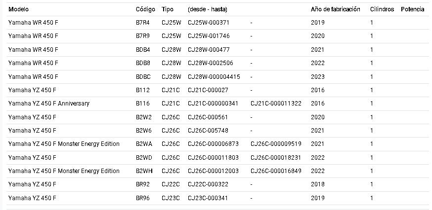Open Yamaha YZ 450 F Anniversary entry
The width and height of the screenshot is (432, 210).
pyautogui.click(x=49, y=104)
